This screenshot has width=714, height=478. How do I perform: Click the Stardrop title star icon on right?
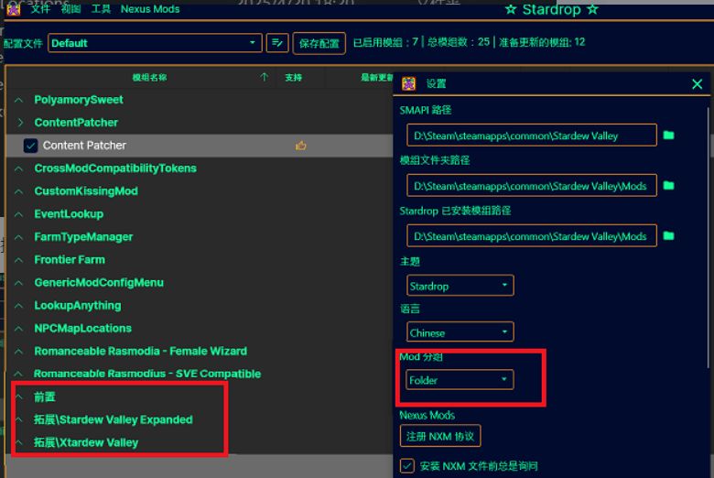592,9
